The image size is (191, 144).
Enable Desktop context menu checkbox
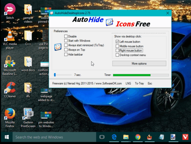click(117, 55)
